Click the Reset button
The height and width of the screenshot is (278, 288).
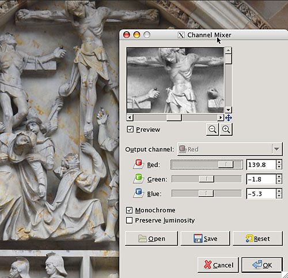(257, 238)
